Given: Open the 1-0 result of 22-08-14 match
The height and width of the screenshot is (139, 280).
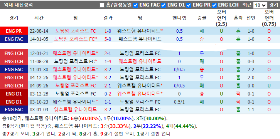Looking at the screenshot, I should pyautogui.click(x=108, y=31).
